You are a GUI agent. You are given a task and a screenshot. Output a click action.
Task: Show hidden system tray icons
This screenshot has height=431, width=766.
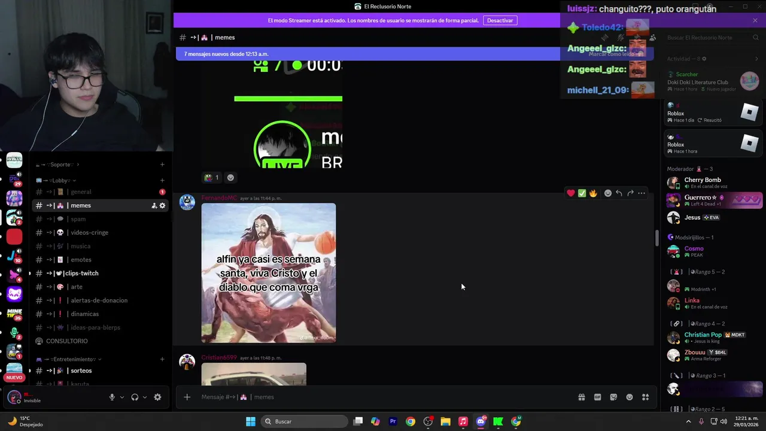pyautogui.click(x=688, y=421)
